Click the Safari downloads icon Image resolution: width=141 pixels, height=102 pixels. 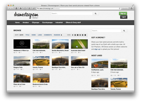tap(132, 8)
